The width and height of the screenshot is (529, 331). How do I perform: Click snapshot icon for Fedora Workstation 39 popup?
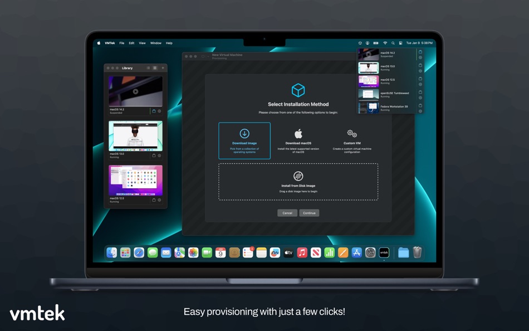420,105
